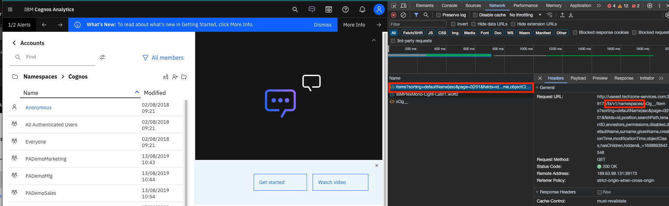669x206 pixels.
Task: Enable the Preserve log checkbox
Action: point(438,15)
